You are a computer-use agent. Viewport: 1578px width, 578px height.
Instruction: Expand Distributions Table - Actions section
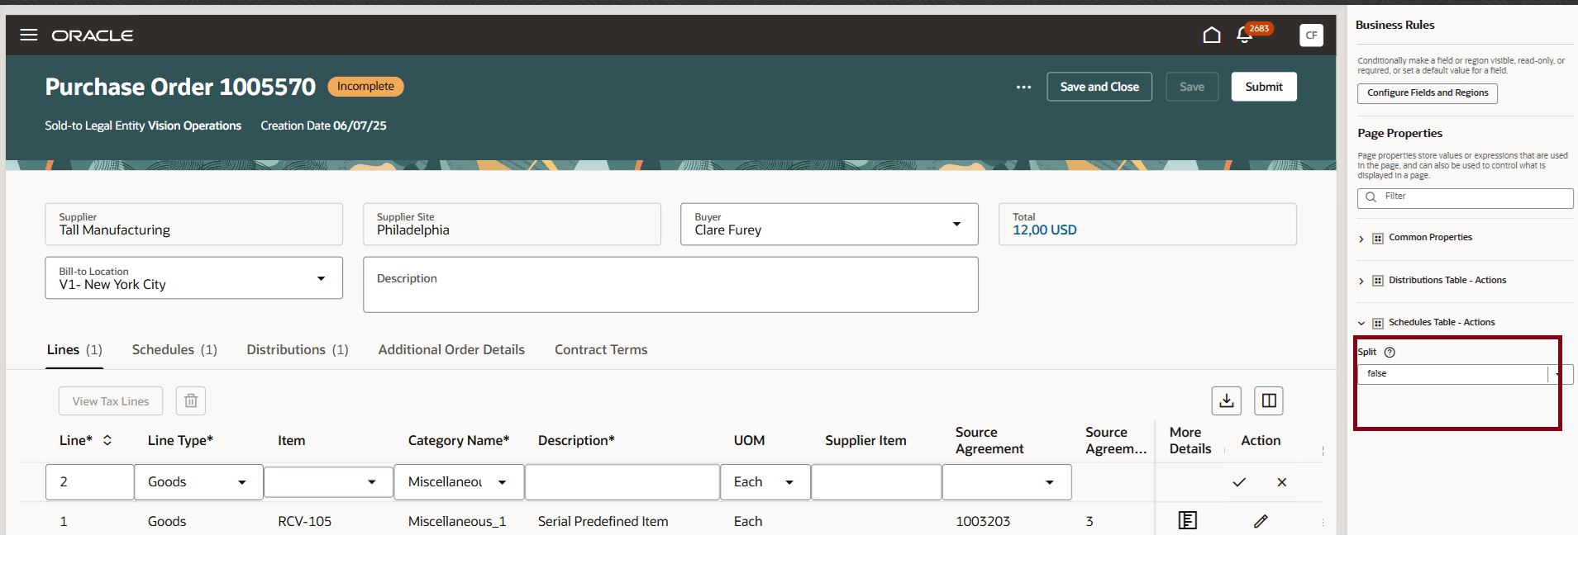tap(1361, 281)
